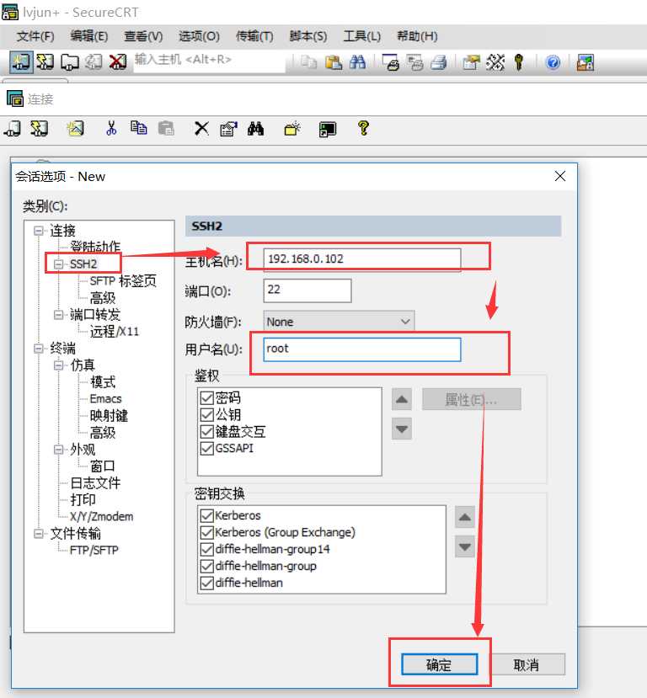This screenshot has height=698, width=647.
Task: Open the 防火墙 None dropdown
Action: pos(339,322)
